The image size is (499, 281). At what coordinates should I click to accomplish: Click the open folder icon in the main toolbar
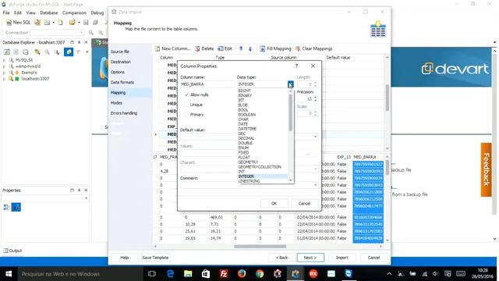point(73,23)
